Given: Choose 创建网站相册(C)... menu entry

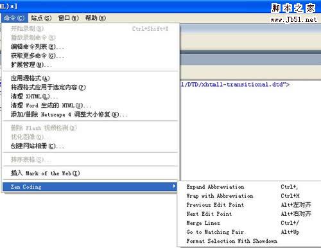Looking at the screenshot, I should click(91, 146).
